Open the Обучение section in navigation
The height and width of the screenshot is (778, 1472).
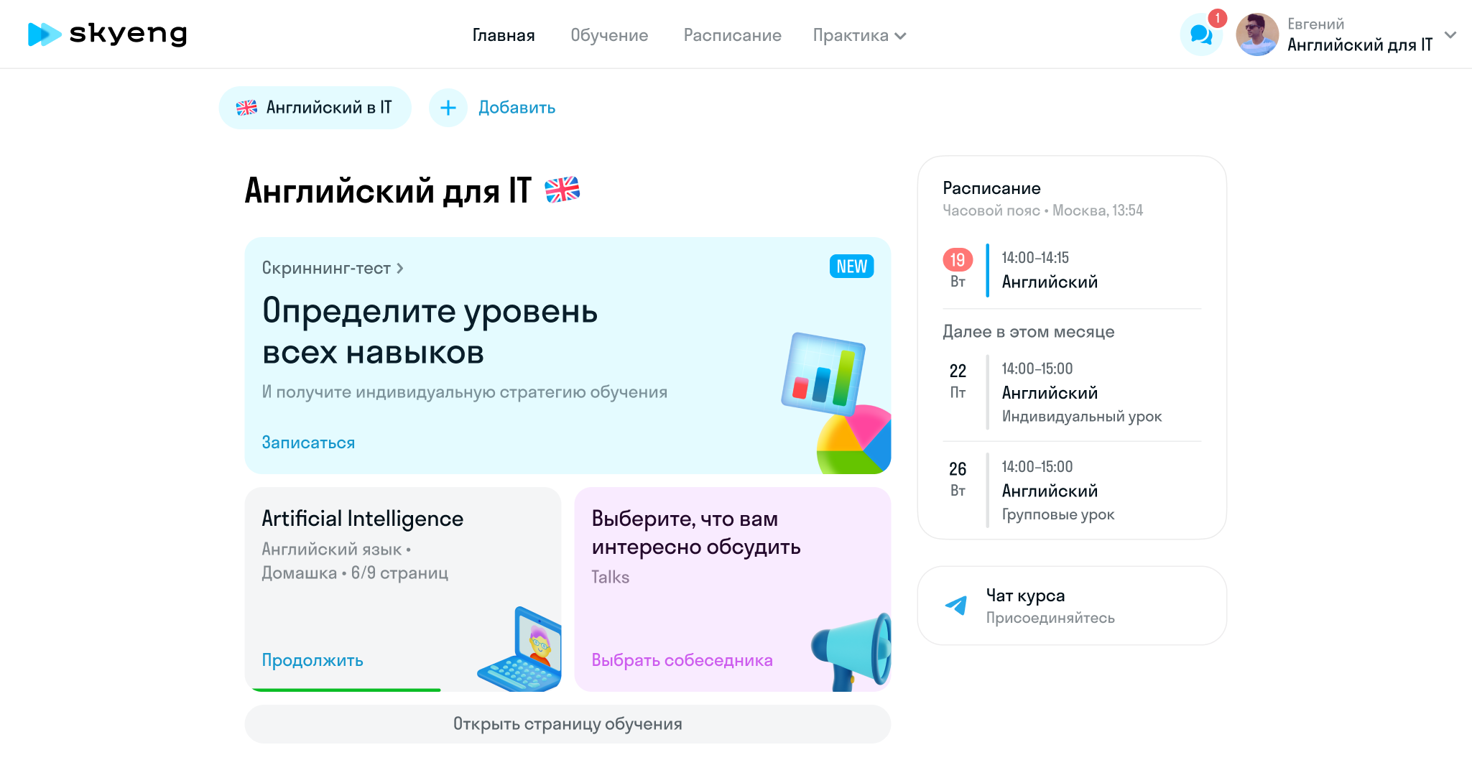[x=609, y=34]
